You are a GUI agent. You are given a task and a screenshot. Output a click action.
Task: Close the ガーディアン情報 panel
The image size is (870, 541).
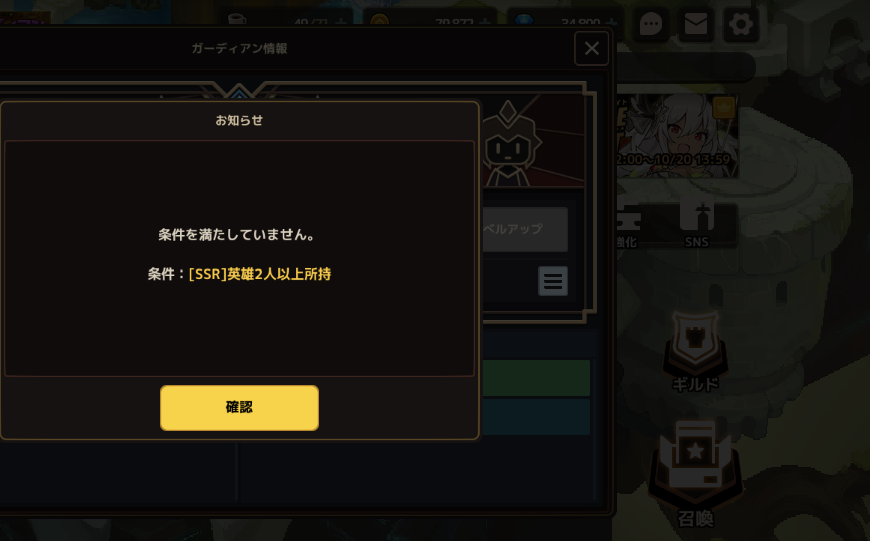tap(592, 48)
